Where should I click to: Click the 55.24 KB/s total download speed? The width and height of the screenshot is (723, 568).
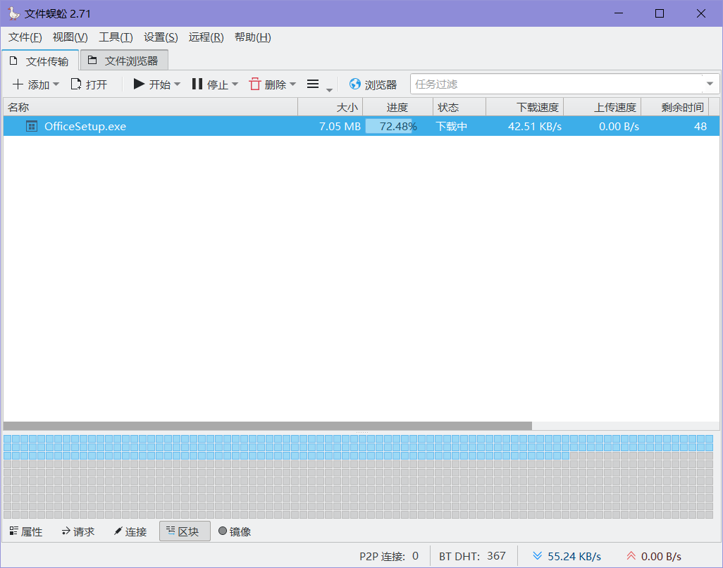(574, 556)
